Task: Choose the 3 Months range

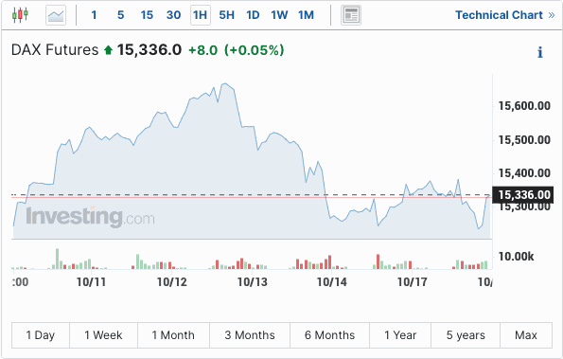Action: point(250,335)
